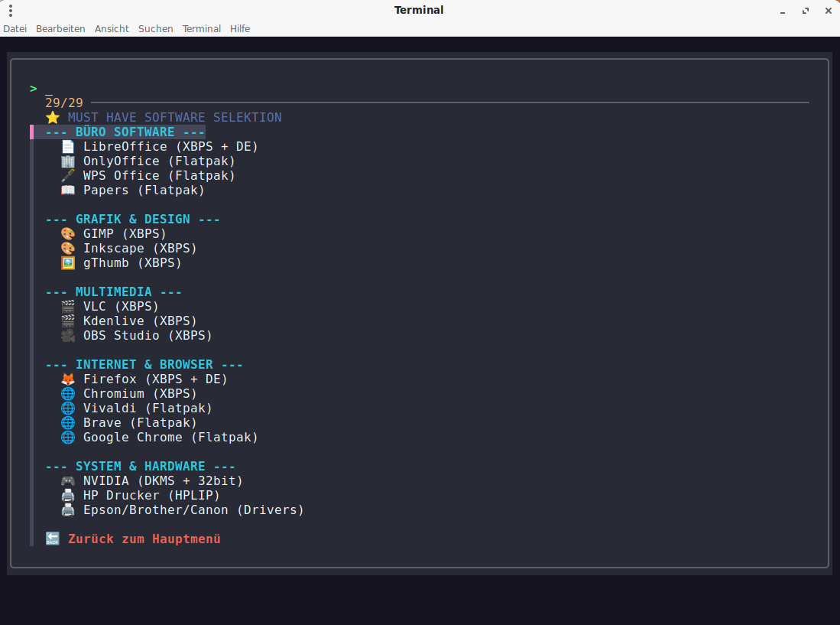The height and width of the screenshot is (625, 840).
Task: Click the clapperboard icon next to VLC
Action: 68,306
